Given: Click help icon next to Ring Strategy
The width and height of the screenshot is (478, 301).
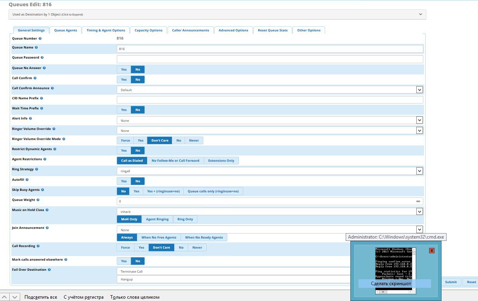Looking at the screenshot, I should 36,169.
